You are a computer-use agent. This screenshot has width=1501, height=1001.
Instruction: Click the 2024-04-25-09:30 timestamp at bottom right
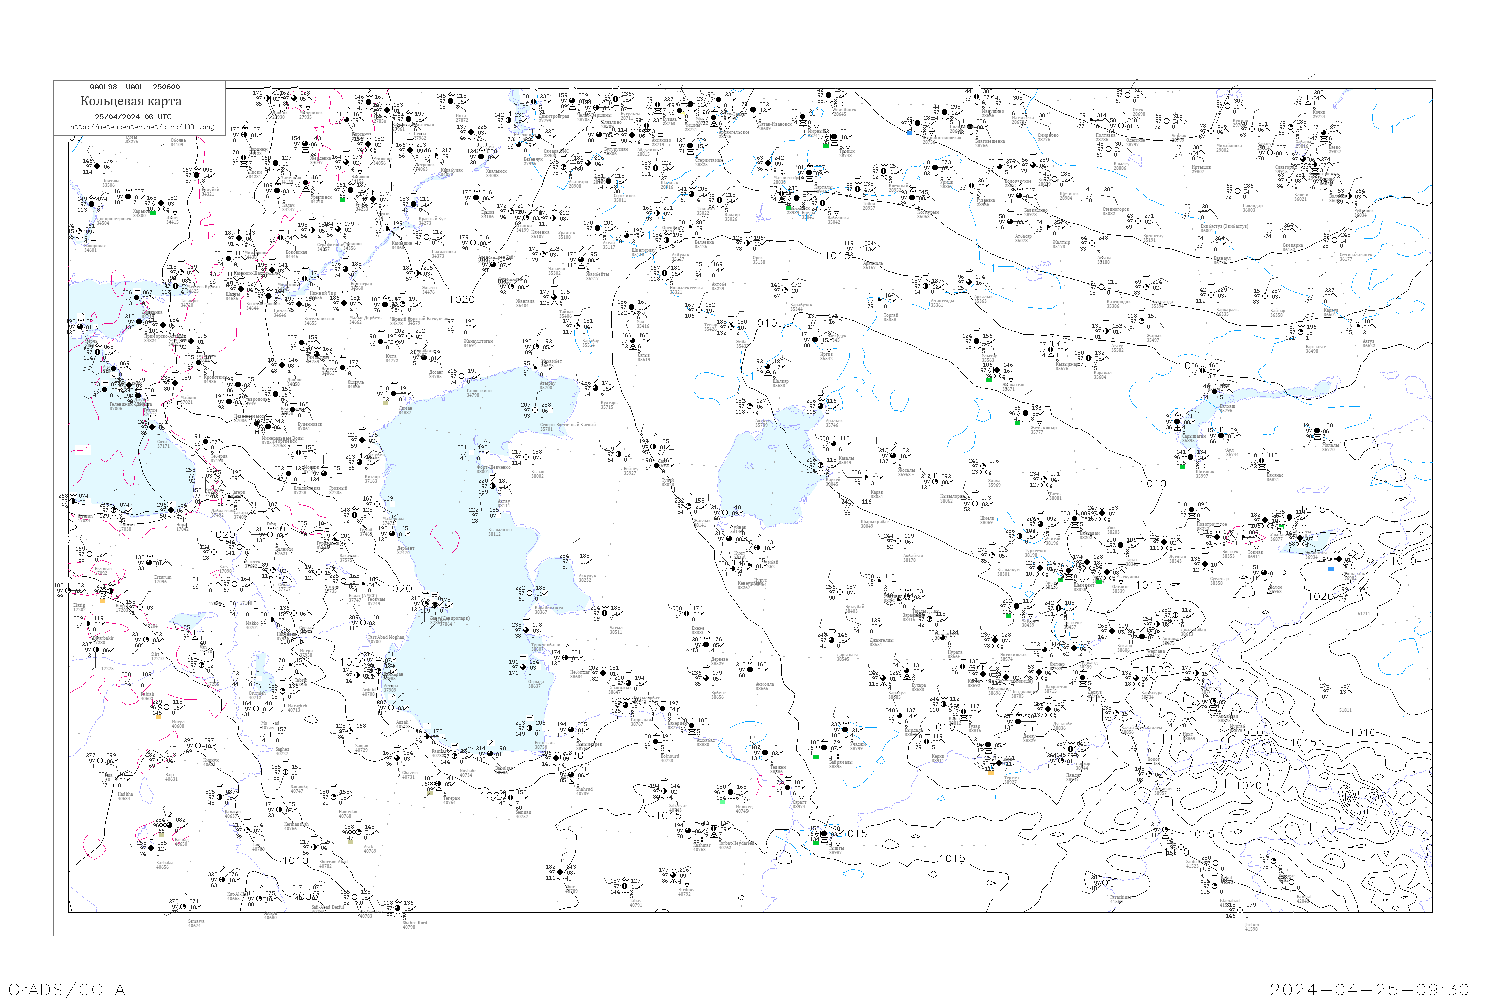1369,989
